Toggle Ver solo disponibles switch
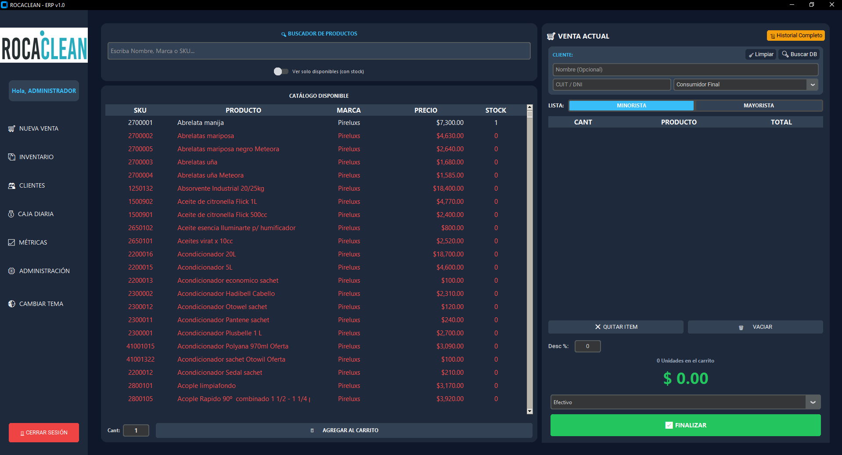Image resolution: width=842 pixels, height=455 pixels. 281,71
